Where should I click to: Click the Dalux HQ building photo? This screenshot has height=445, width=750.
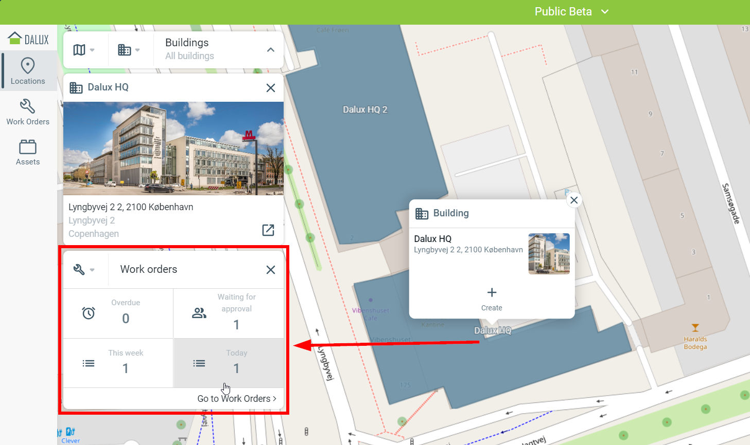173,149
